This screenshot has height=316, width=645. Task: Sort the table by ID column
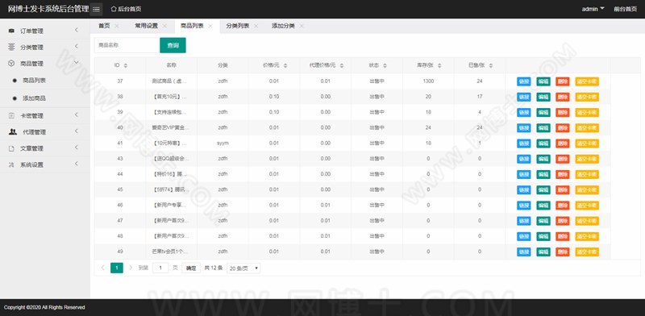pyautogui.click(x=126, y=65)
